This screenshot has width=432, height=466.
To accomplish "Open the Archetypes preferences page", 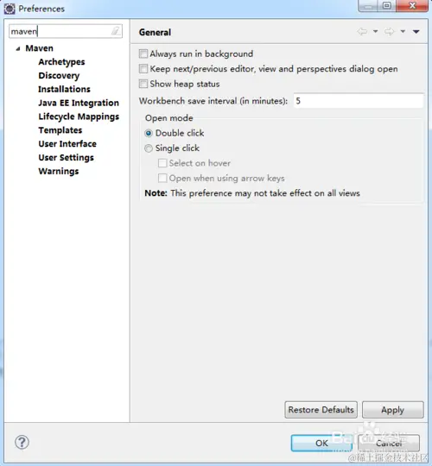I will 61,62.
